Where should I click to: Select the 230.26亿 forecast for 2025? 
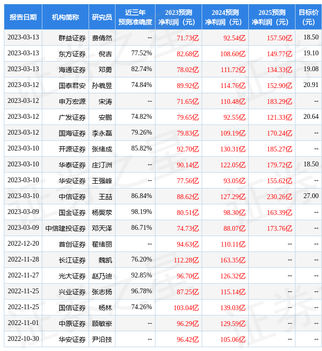click(280, 196)
